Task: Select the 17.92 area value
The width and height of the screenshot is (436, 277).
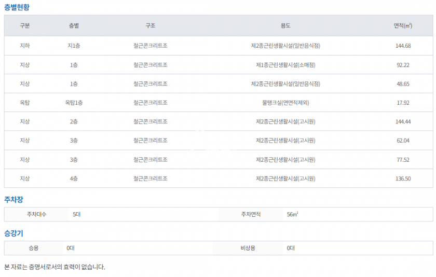Action: 403,103
